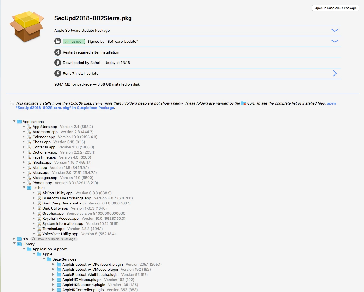Click the APPLE INC. badge
Viewport: 364px width, 292px height.
[74, 41]
